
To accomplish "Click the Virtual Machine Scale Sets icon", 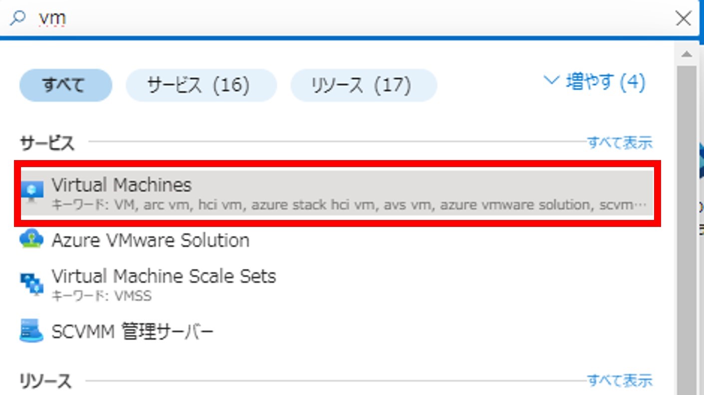I will tap(31, 283).
